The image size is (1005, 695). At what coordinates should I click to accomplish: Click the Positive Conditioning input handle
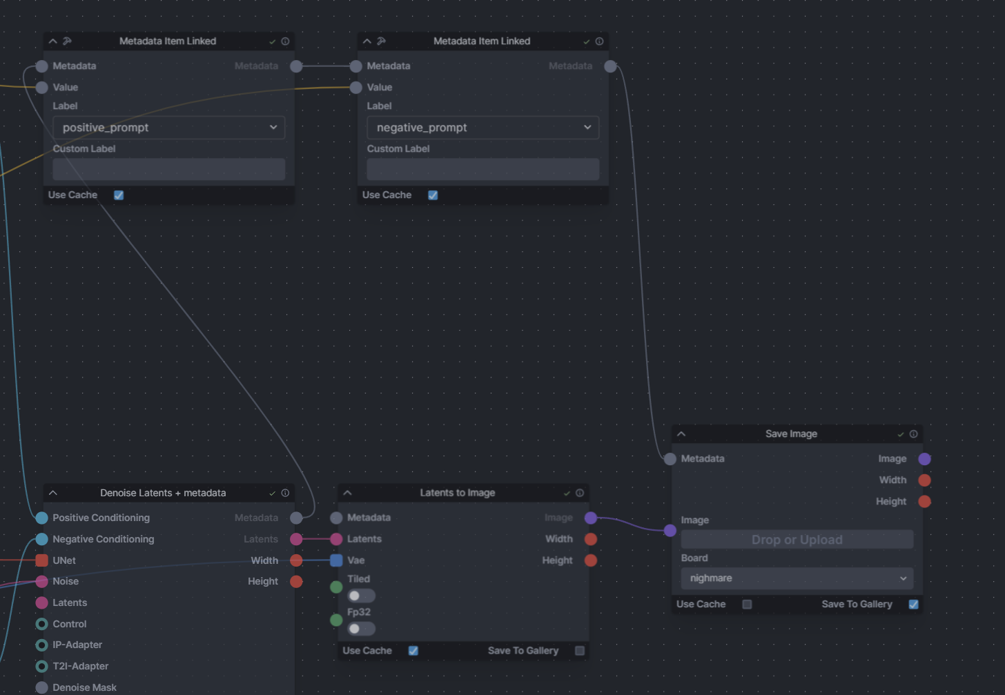[x=42, y=518]
